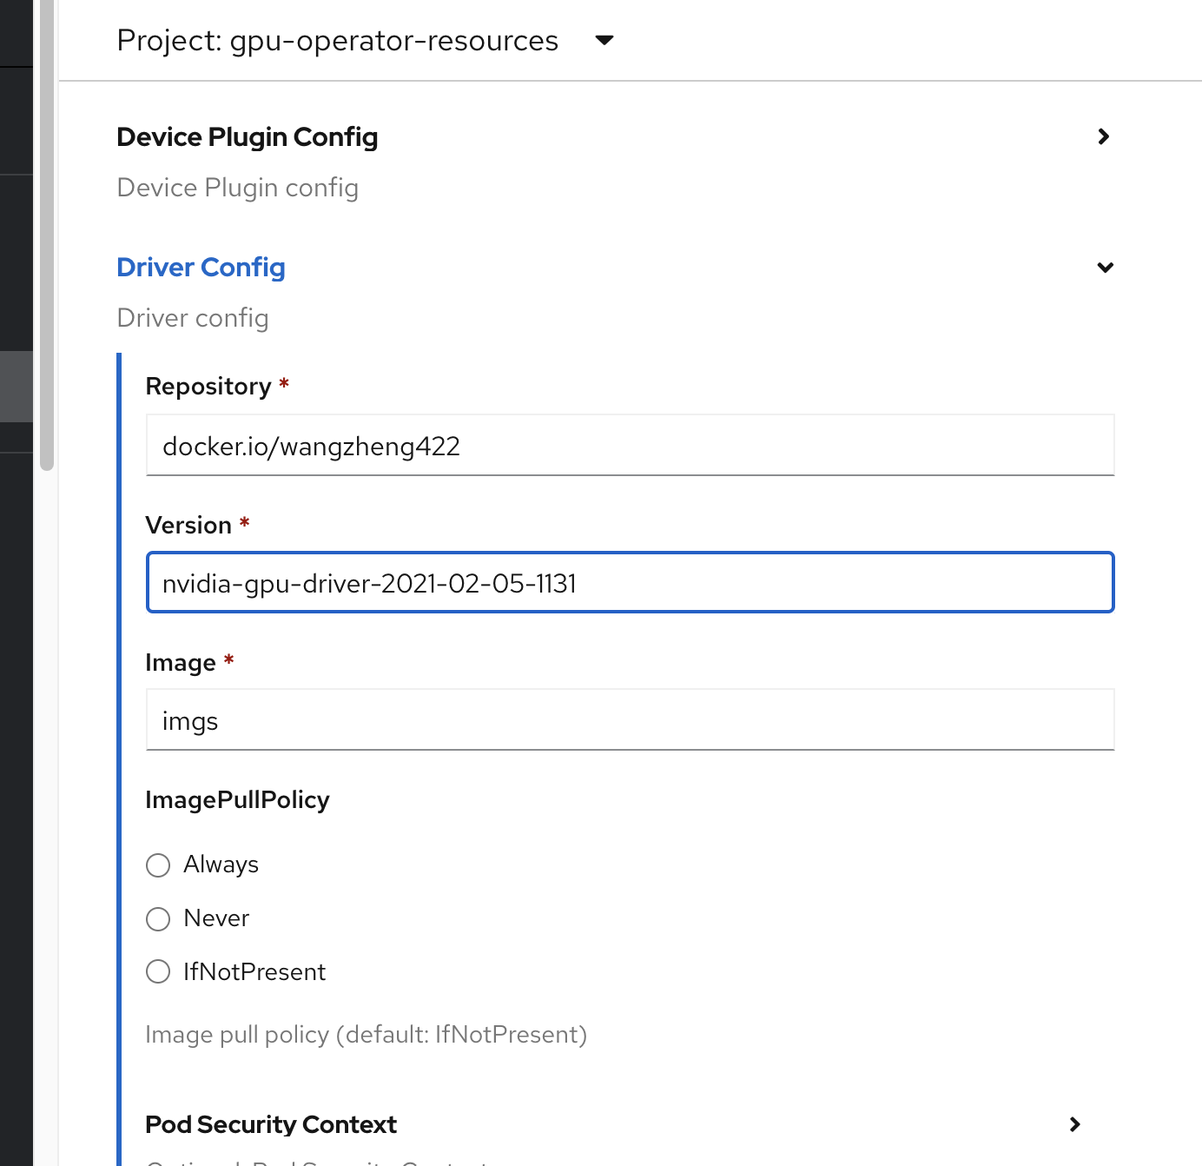Click the Project: gpu-operator-resources selector text
Screen dimensions: 1202x1166
337,41
